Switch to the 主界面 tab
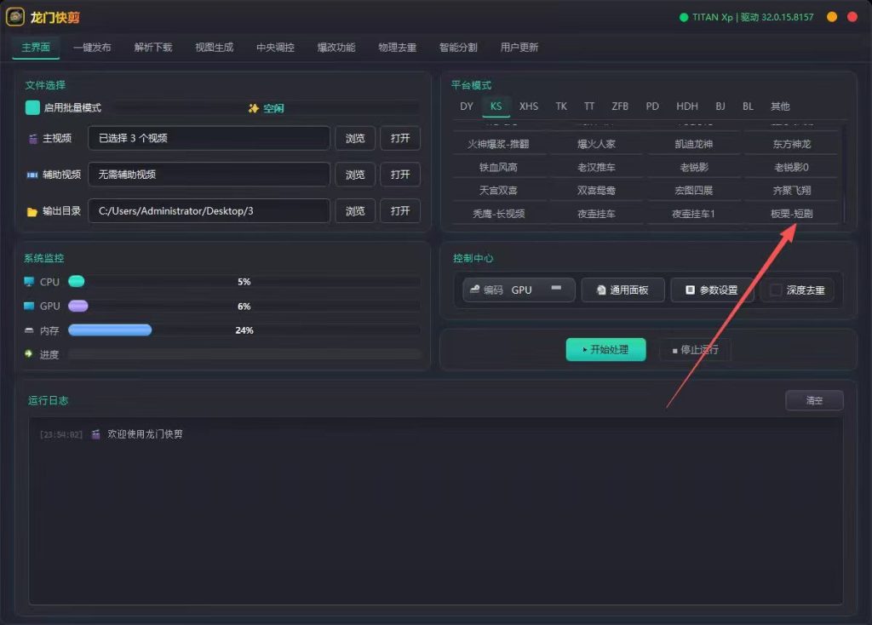 point(36,48)
